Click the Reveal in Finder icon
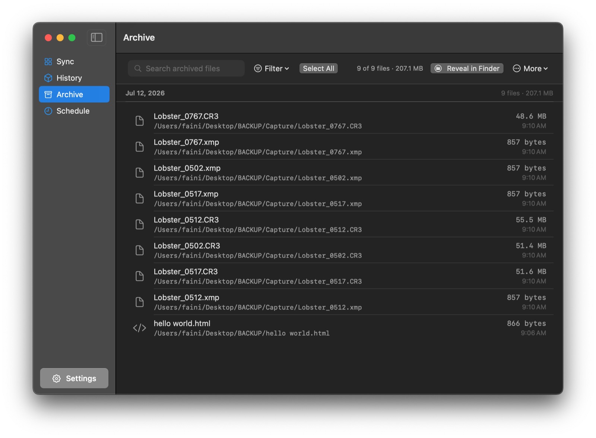This screenshot has height=438, width=596. pos(438,69)
